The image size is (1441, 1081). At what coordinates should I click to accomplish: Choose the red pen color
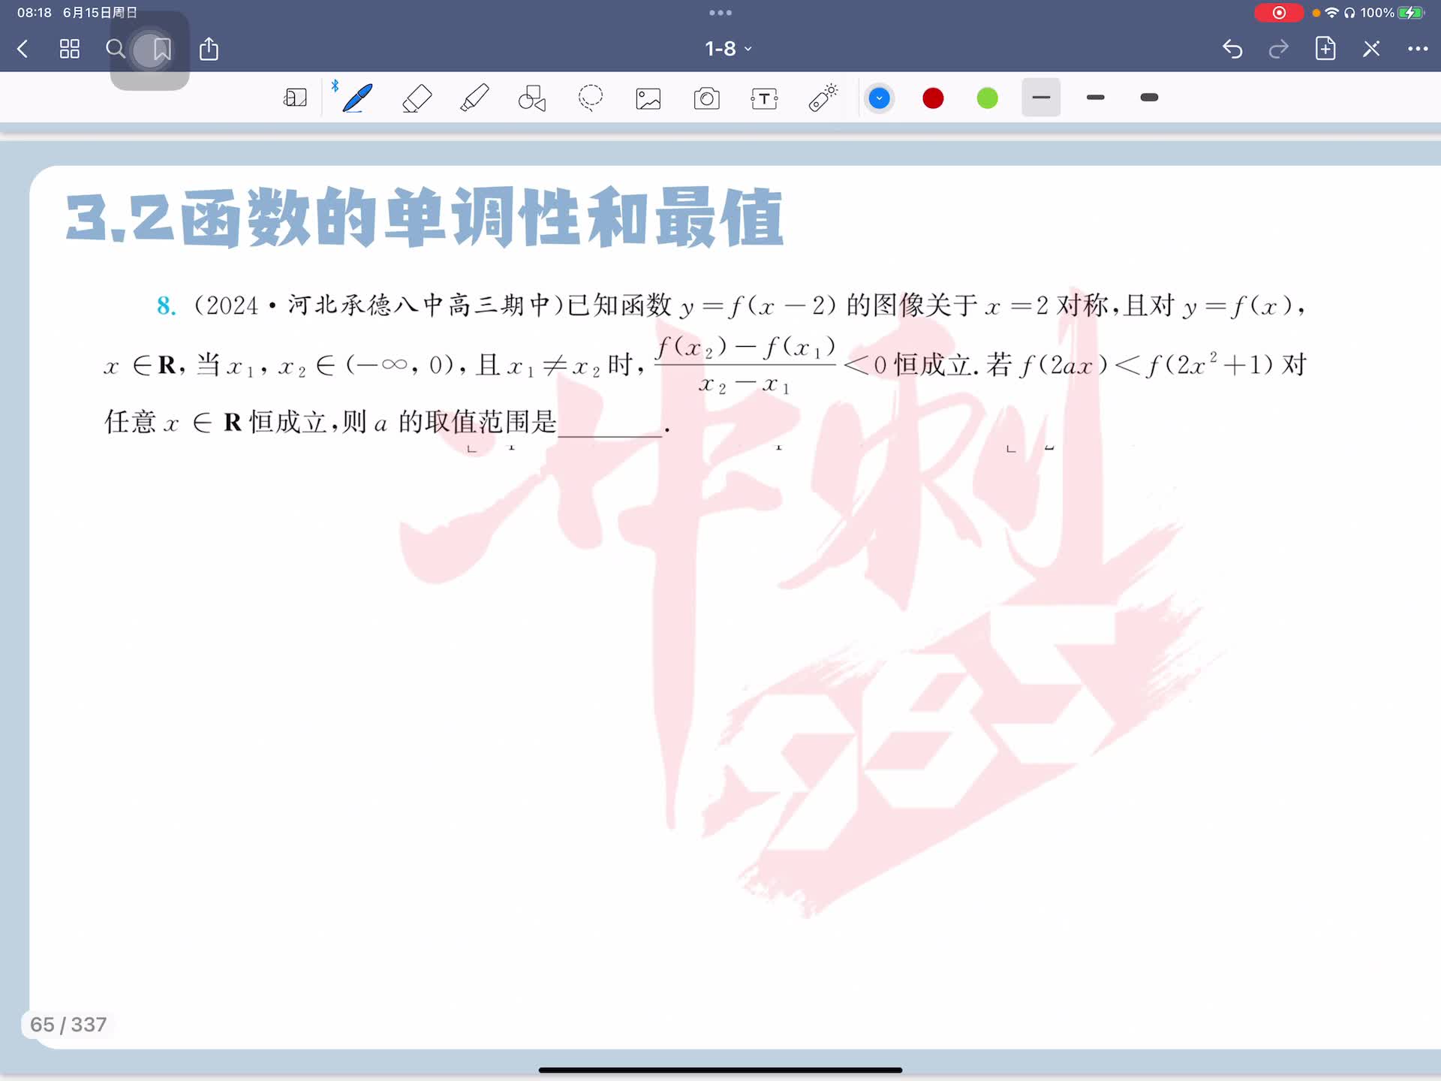(x=933, y=98)
